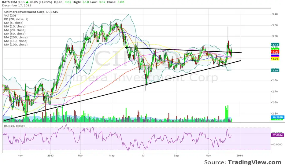Click the High: 3.10 value

81,2
